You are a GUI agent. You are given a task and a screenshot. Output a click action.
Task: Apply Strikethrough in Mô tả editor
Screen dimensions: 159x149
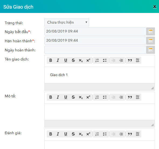point(73,97)
